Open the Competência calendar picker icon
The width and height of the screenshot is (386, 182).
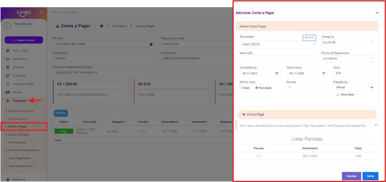click(x=277, y=73)
